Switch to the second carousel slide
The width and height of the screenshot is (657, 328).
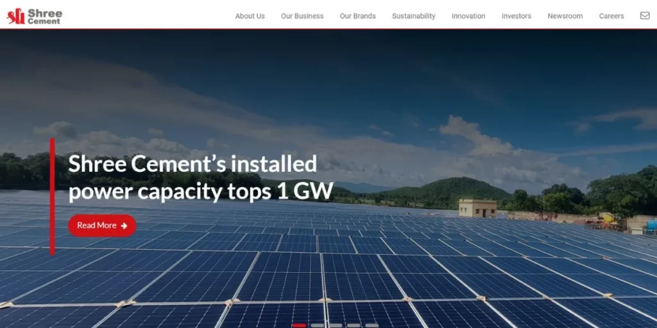click(x=317, y=325)
